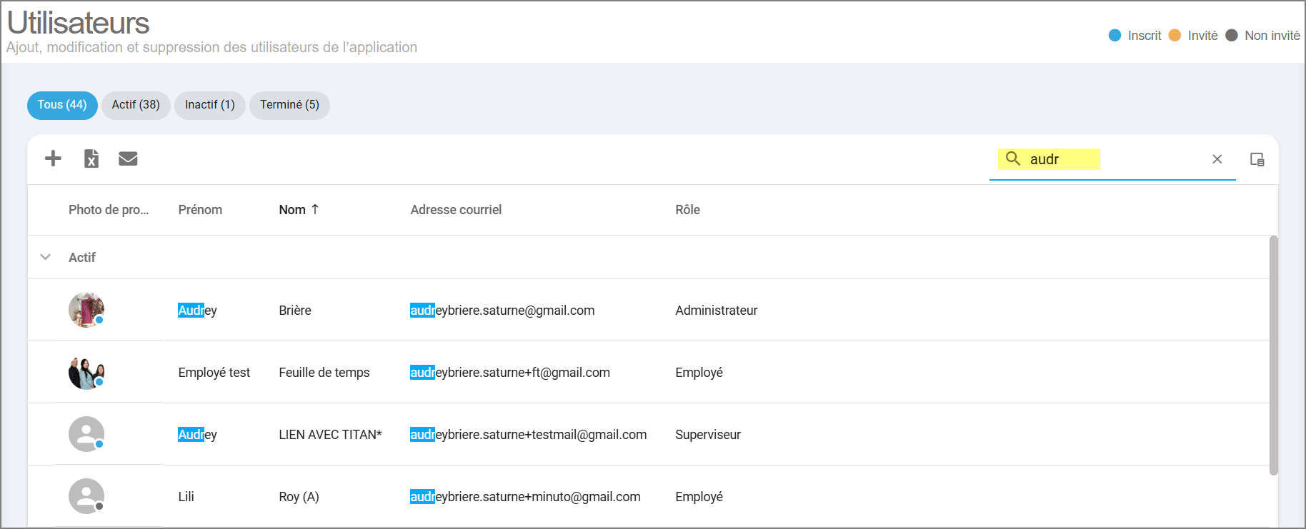Click Lili Roy's default avatar
The width and height of the screenshot is (1306, 529).
[x=86, y=496]
